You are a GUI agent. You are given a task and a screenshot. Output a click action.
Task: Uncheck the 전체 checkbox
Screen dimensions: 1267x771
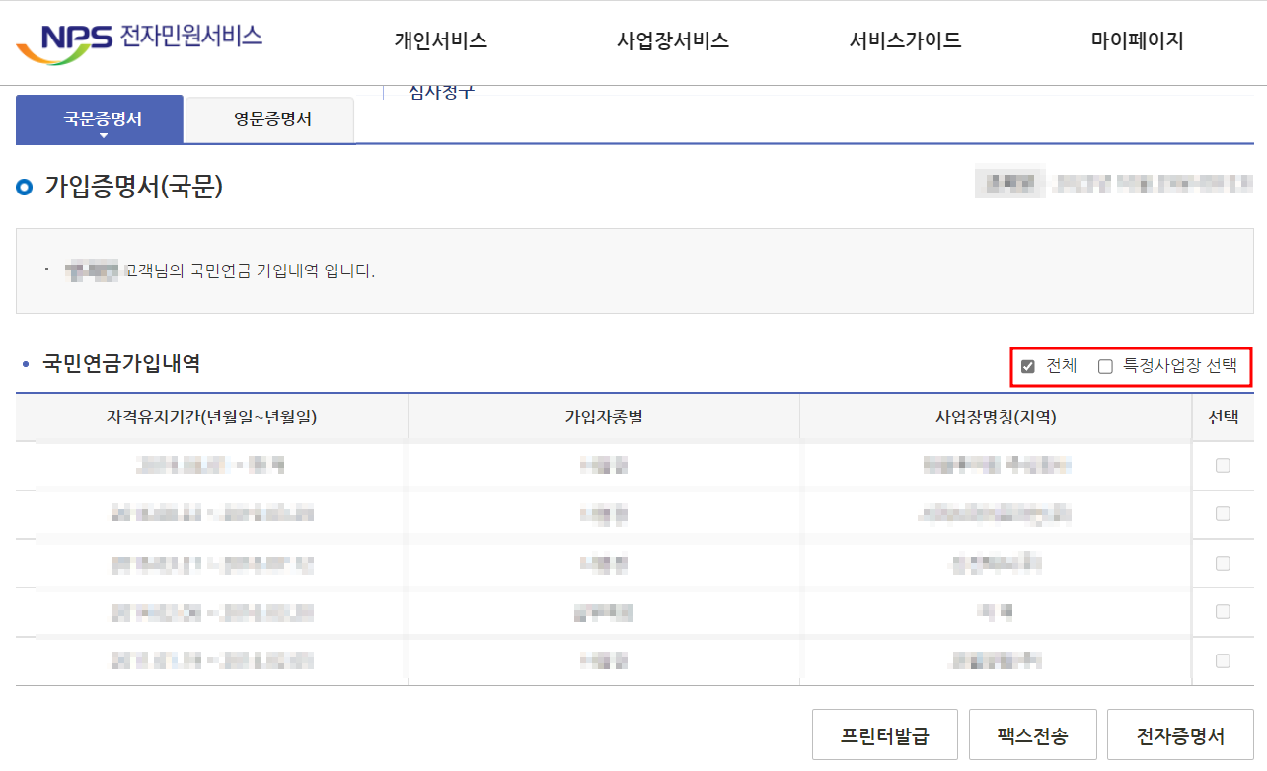pyautogui.click(x=1028, y=365)
